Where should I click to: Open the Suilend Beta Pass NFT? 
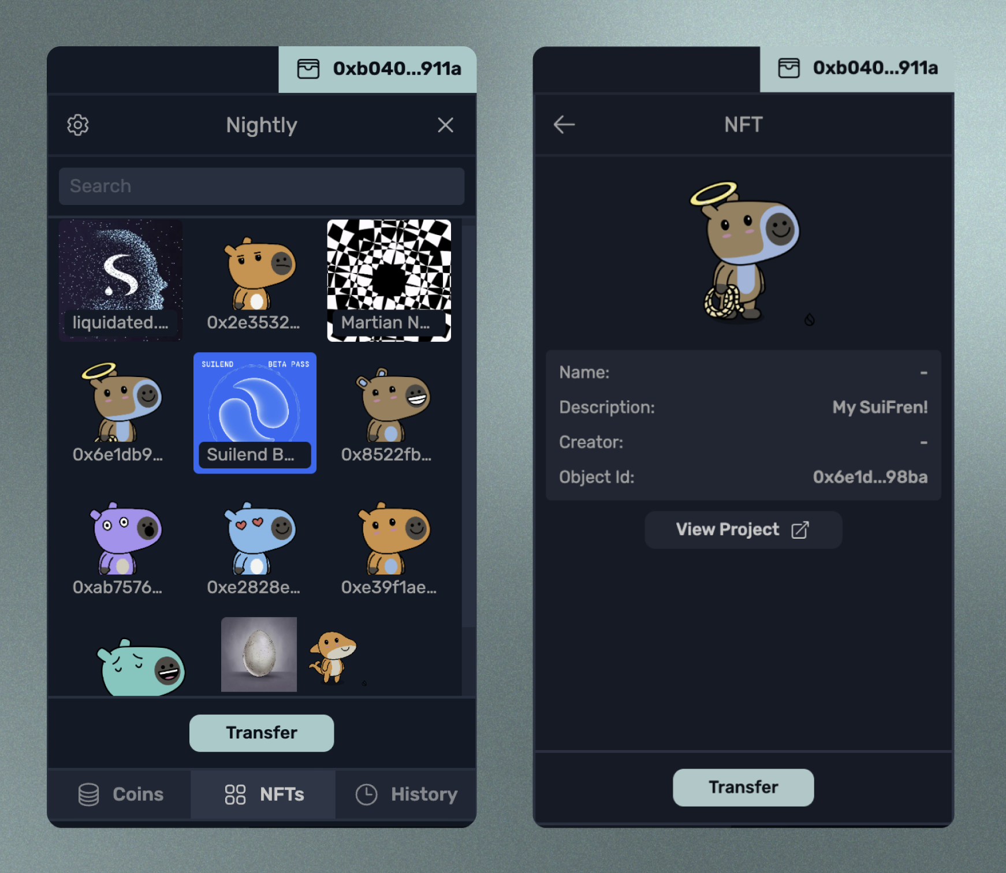pos(255,413)
